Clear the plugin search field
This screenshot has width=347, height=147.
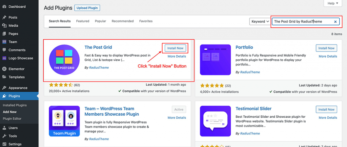(335, 22)
